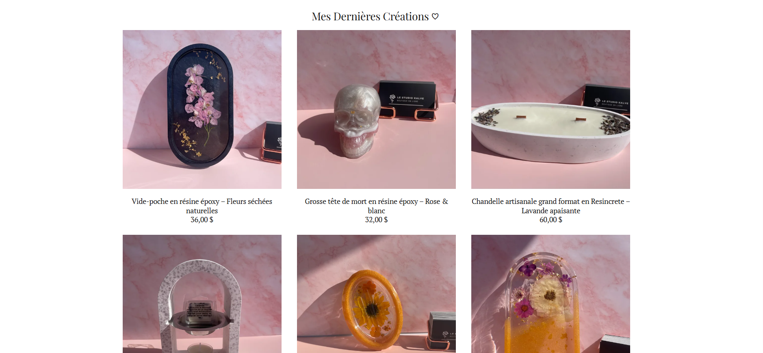This screenshot has height=353, width=763.
Task: Click the Mes Dernières Créations heading
Action: 370,17
